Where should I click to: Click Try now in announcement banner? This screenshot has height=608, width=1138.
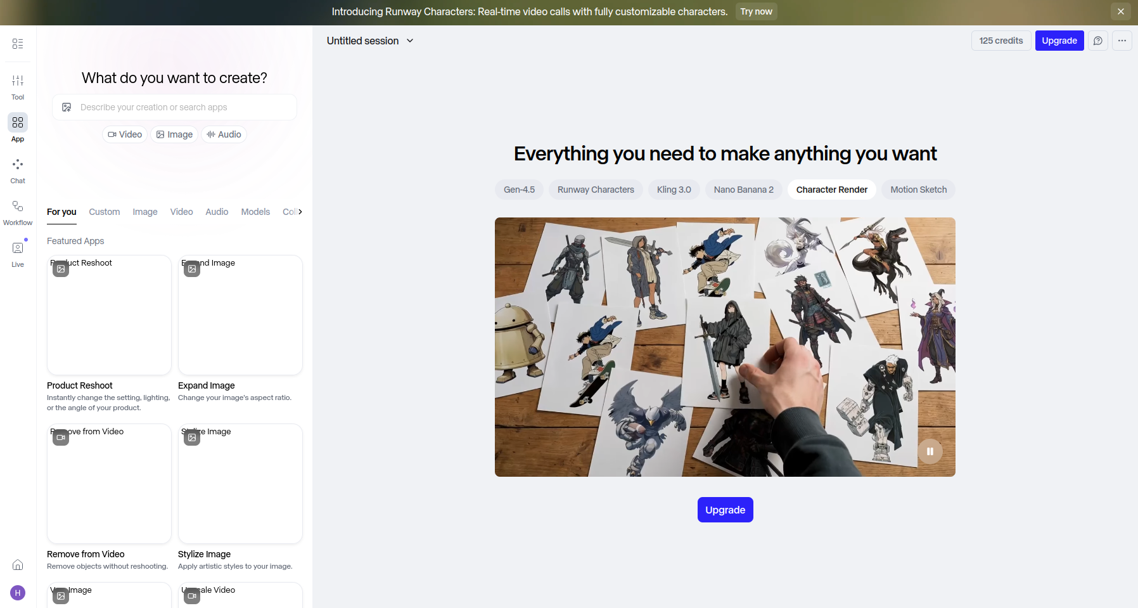(x=756, y=11)
